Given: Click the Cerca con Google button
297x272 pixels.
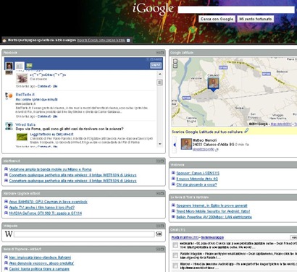Looking at the screenshot, I should (217, 19).
